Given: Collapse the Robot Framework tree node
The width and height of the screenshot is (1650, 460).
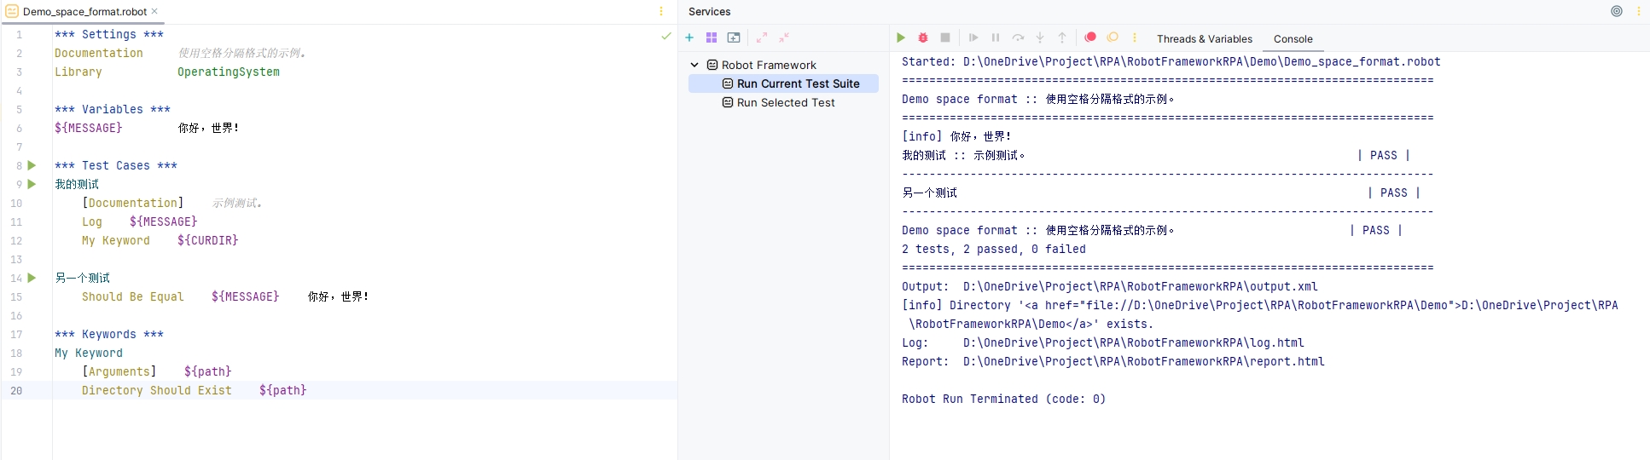Looking at the screenshot, I should (x=694, y=65).
